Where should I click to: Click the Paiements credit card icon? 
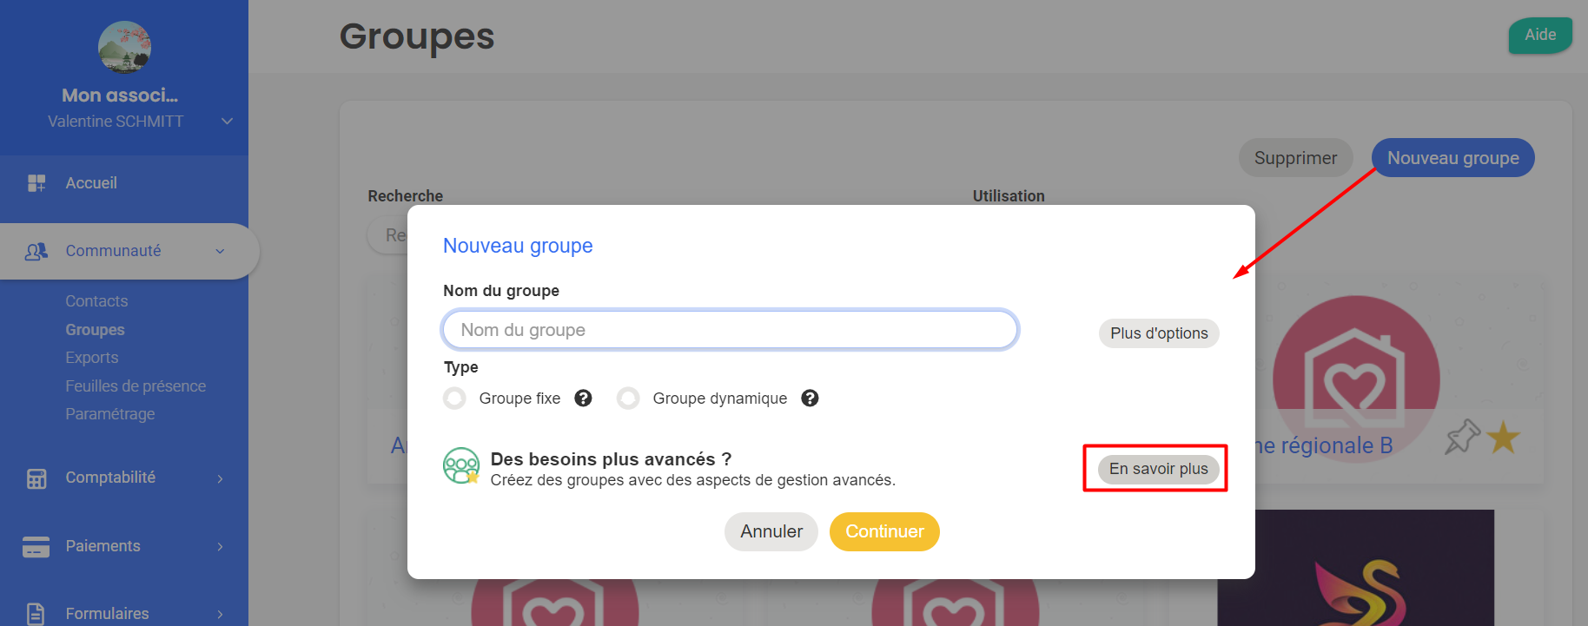point(36,546)
